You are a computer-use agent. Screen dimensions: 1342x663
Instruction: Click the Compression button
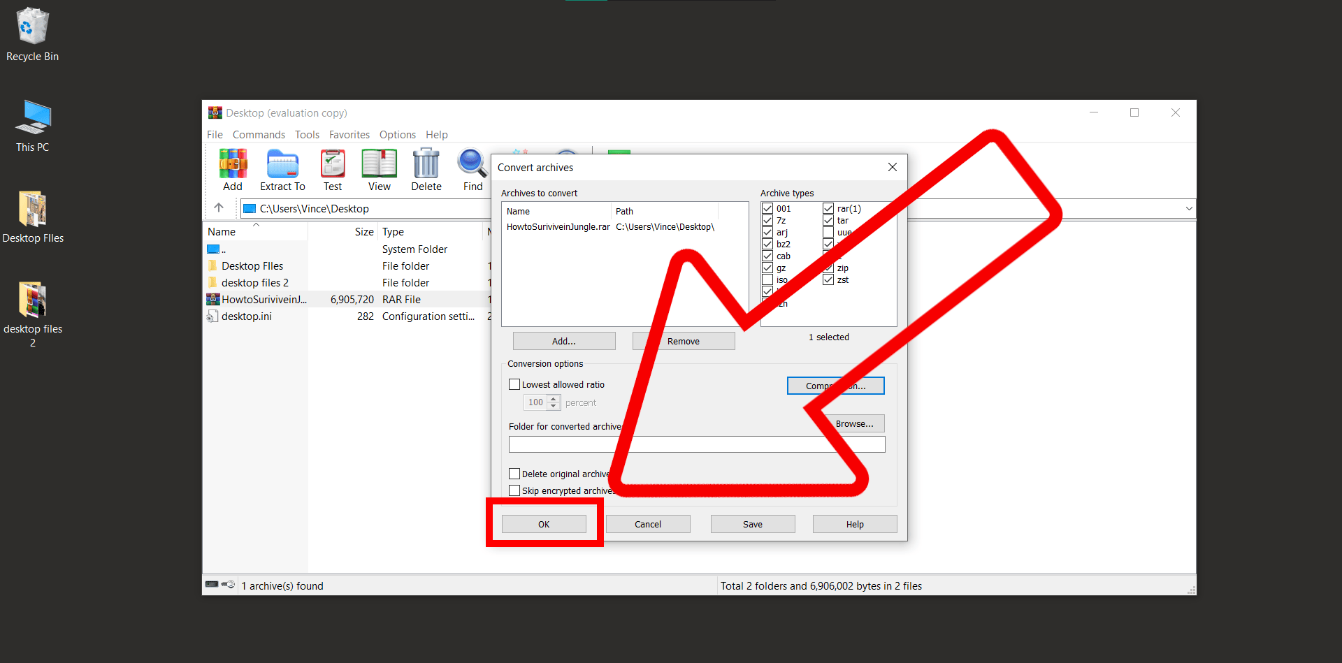[x=835, y=385]
